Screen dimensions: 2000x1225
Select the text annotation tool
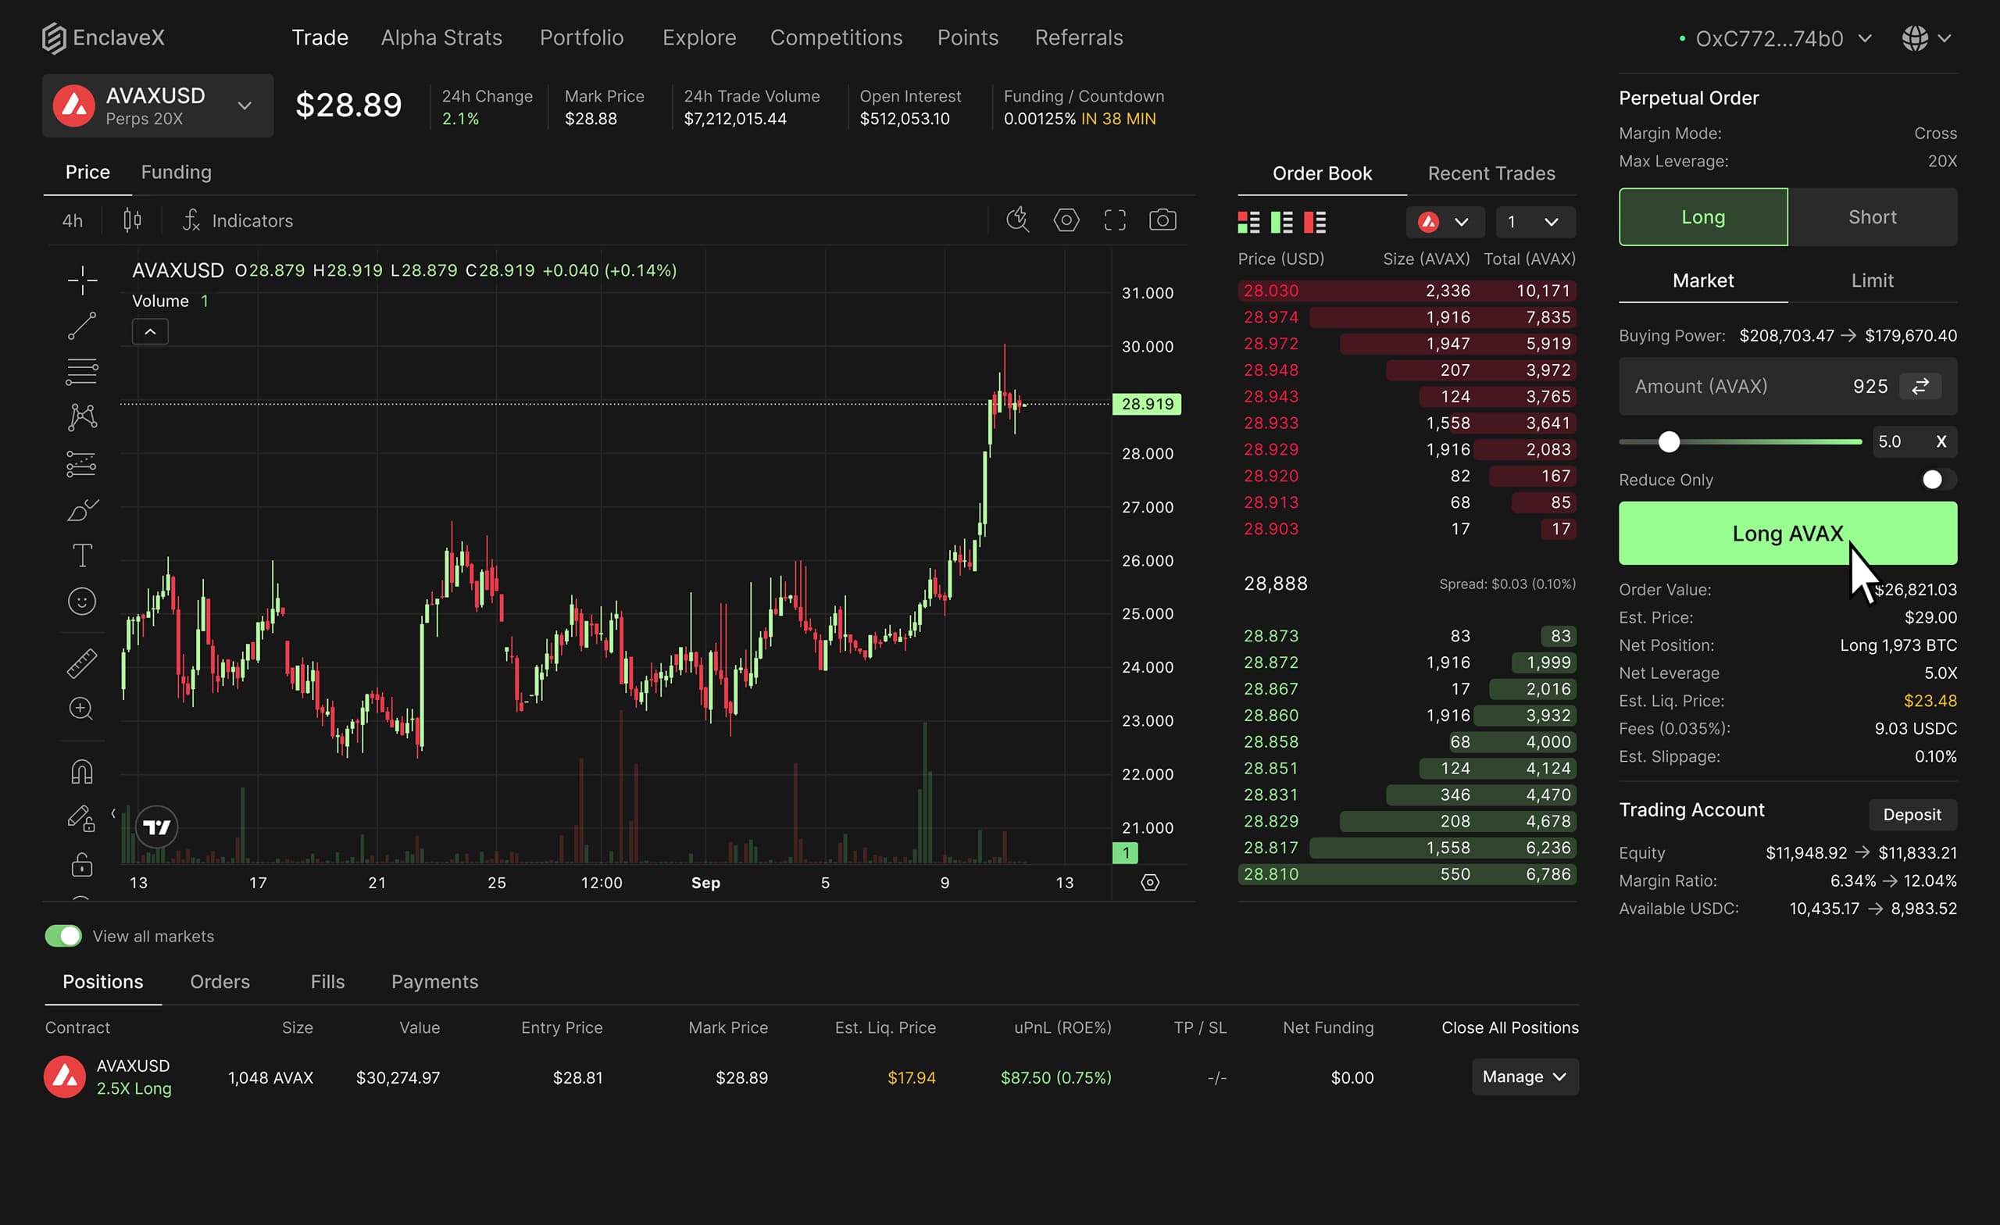coord(82,556)
